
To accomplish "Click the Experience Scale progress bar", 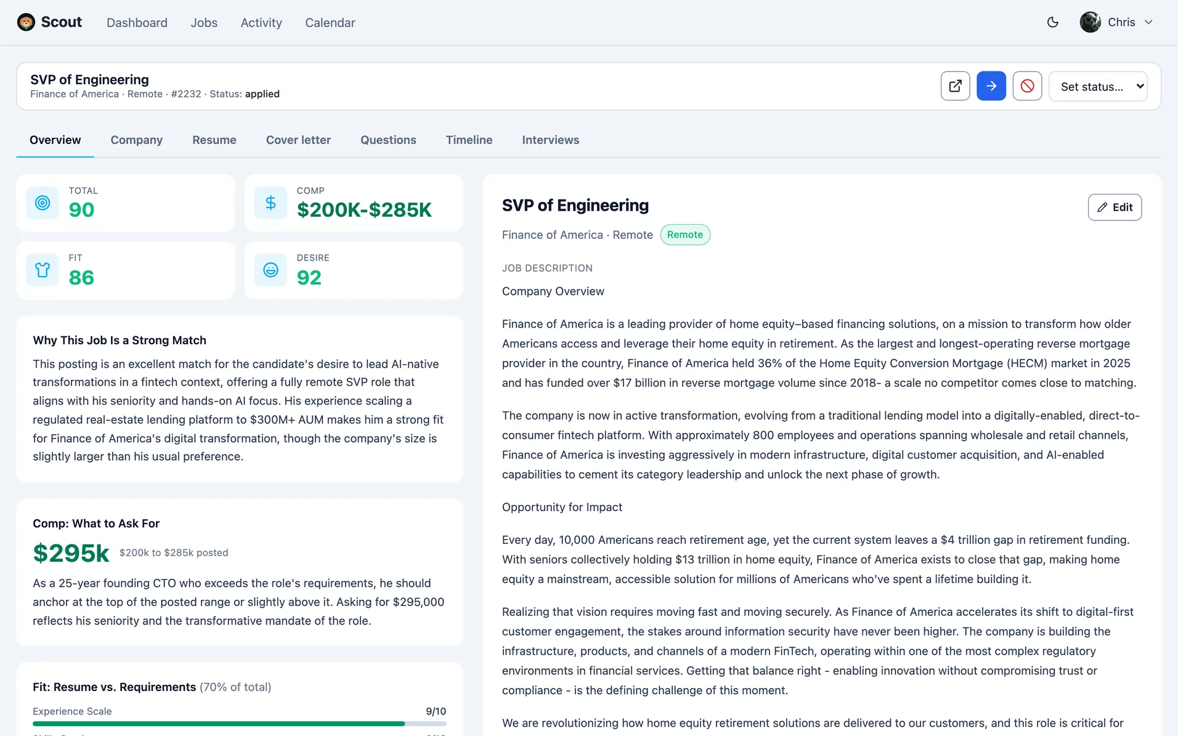I will 240,724.
